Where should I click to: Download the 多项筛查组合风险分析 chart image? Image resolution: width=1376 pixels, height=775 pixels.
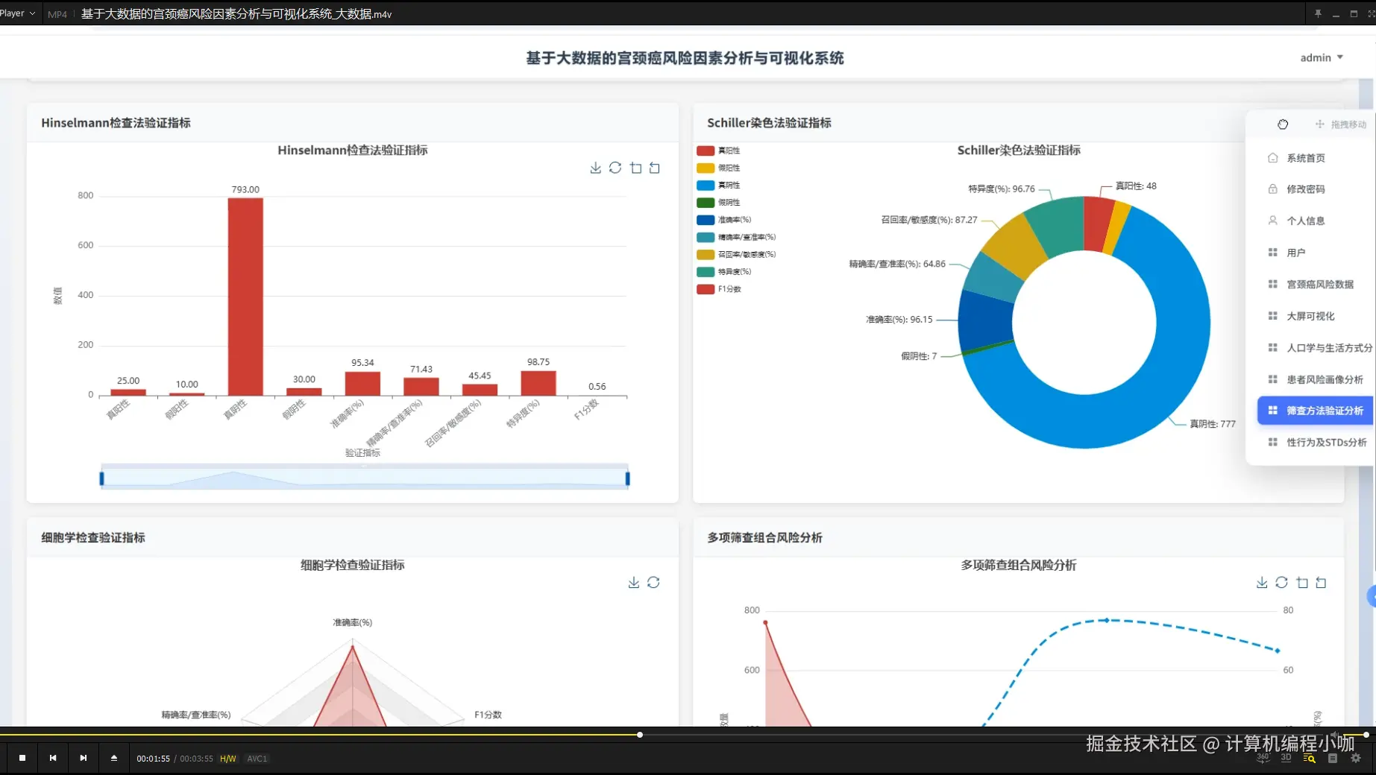(x=1262, y=582)
